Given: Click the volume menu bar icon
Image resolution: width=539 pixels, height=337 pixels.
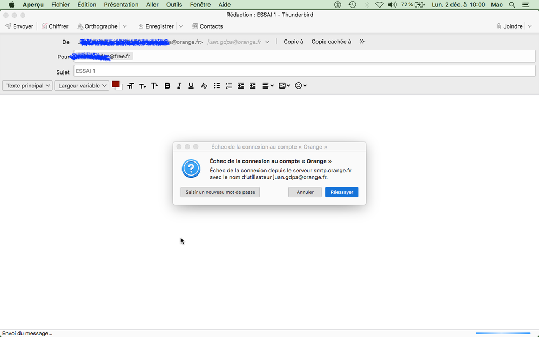Looking at the screenshot, I should (x=392, y=5).
